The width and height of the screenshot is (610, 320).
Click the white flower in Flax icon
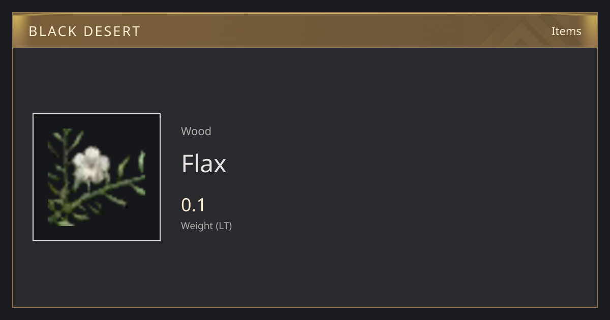(x=90, y=165)
